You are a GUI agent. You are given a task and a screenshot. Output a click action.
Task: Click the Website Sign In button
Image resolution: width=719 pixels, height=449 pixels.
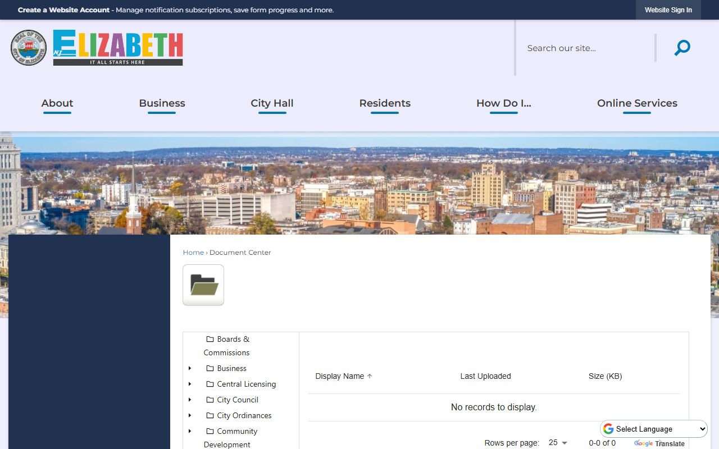(668, 10)
